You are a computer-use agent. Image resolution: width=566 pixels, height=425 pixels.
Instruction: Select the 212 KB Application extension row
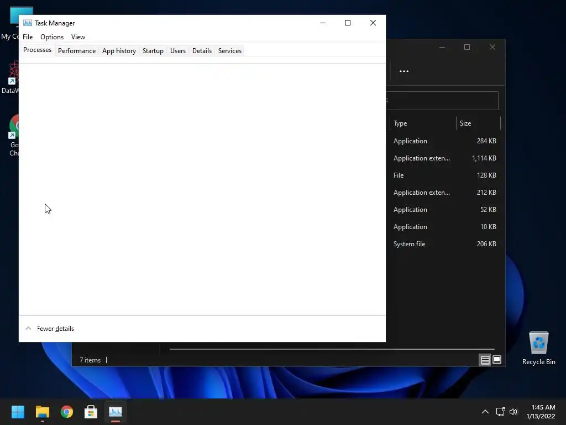[445, 193]
